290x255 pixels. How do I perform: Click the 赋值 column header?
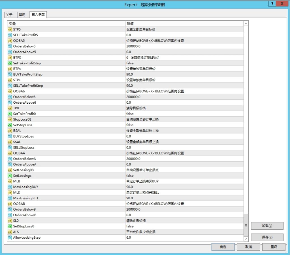[184, 24]
